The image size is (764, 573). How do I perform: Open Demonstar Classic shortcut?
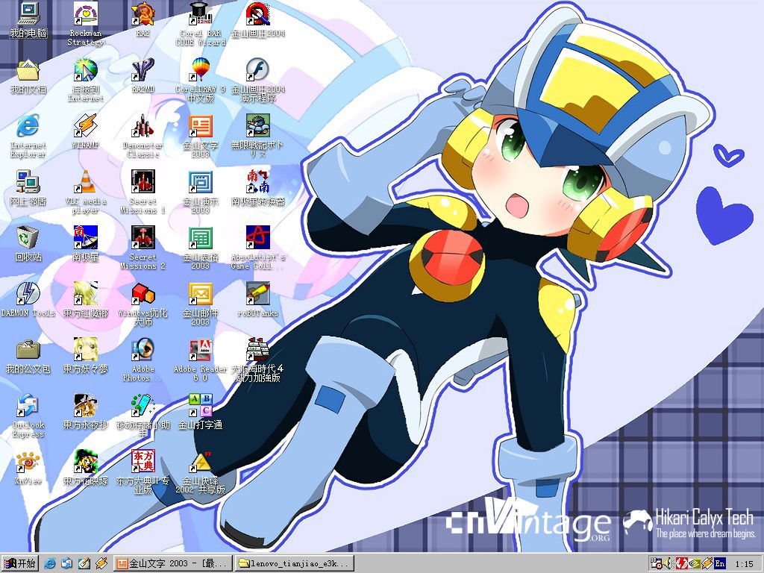pyautogui.click(x=143, y=136)
